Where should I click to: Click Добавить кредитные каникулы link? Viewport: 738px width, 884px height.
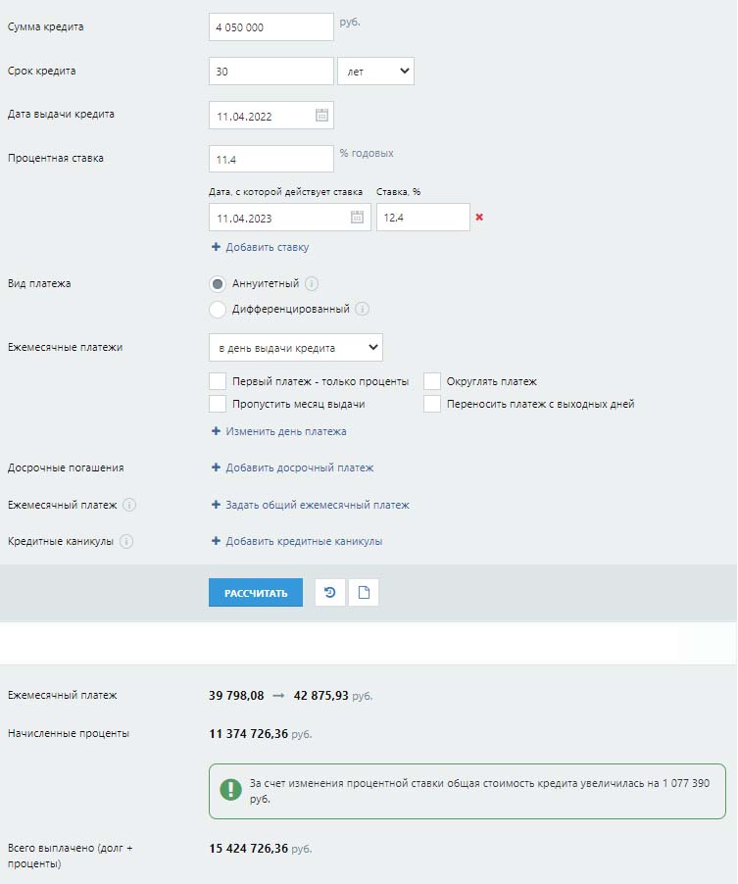coord(303,541)
